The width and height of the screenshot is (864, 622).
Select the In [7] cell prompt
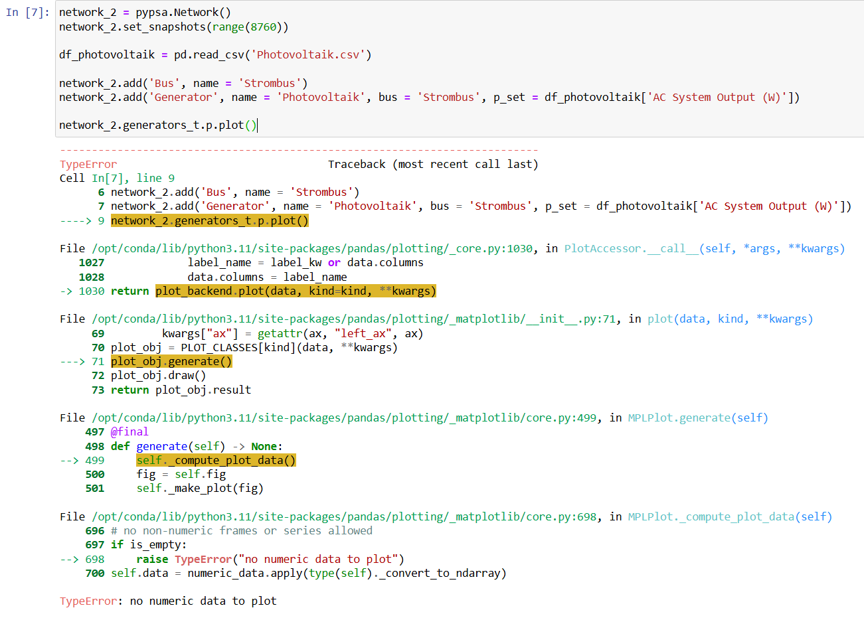pyautogui.click(x=27, y=13)
